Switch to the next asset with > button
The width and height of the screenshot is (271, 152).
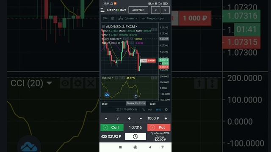pos(165,10)
